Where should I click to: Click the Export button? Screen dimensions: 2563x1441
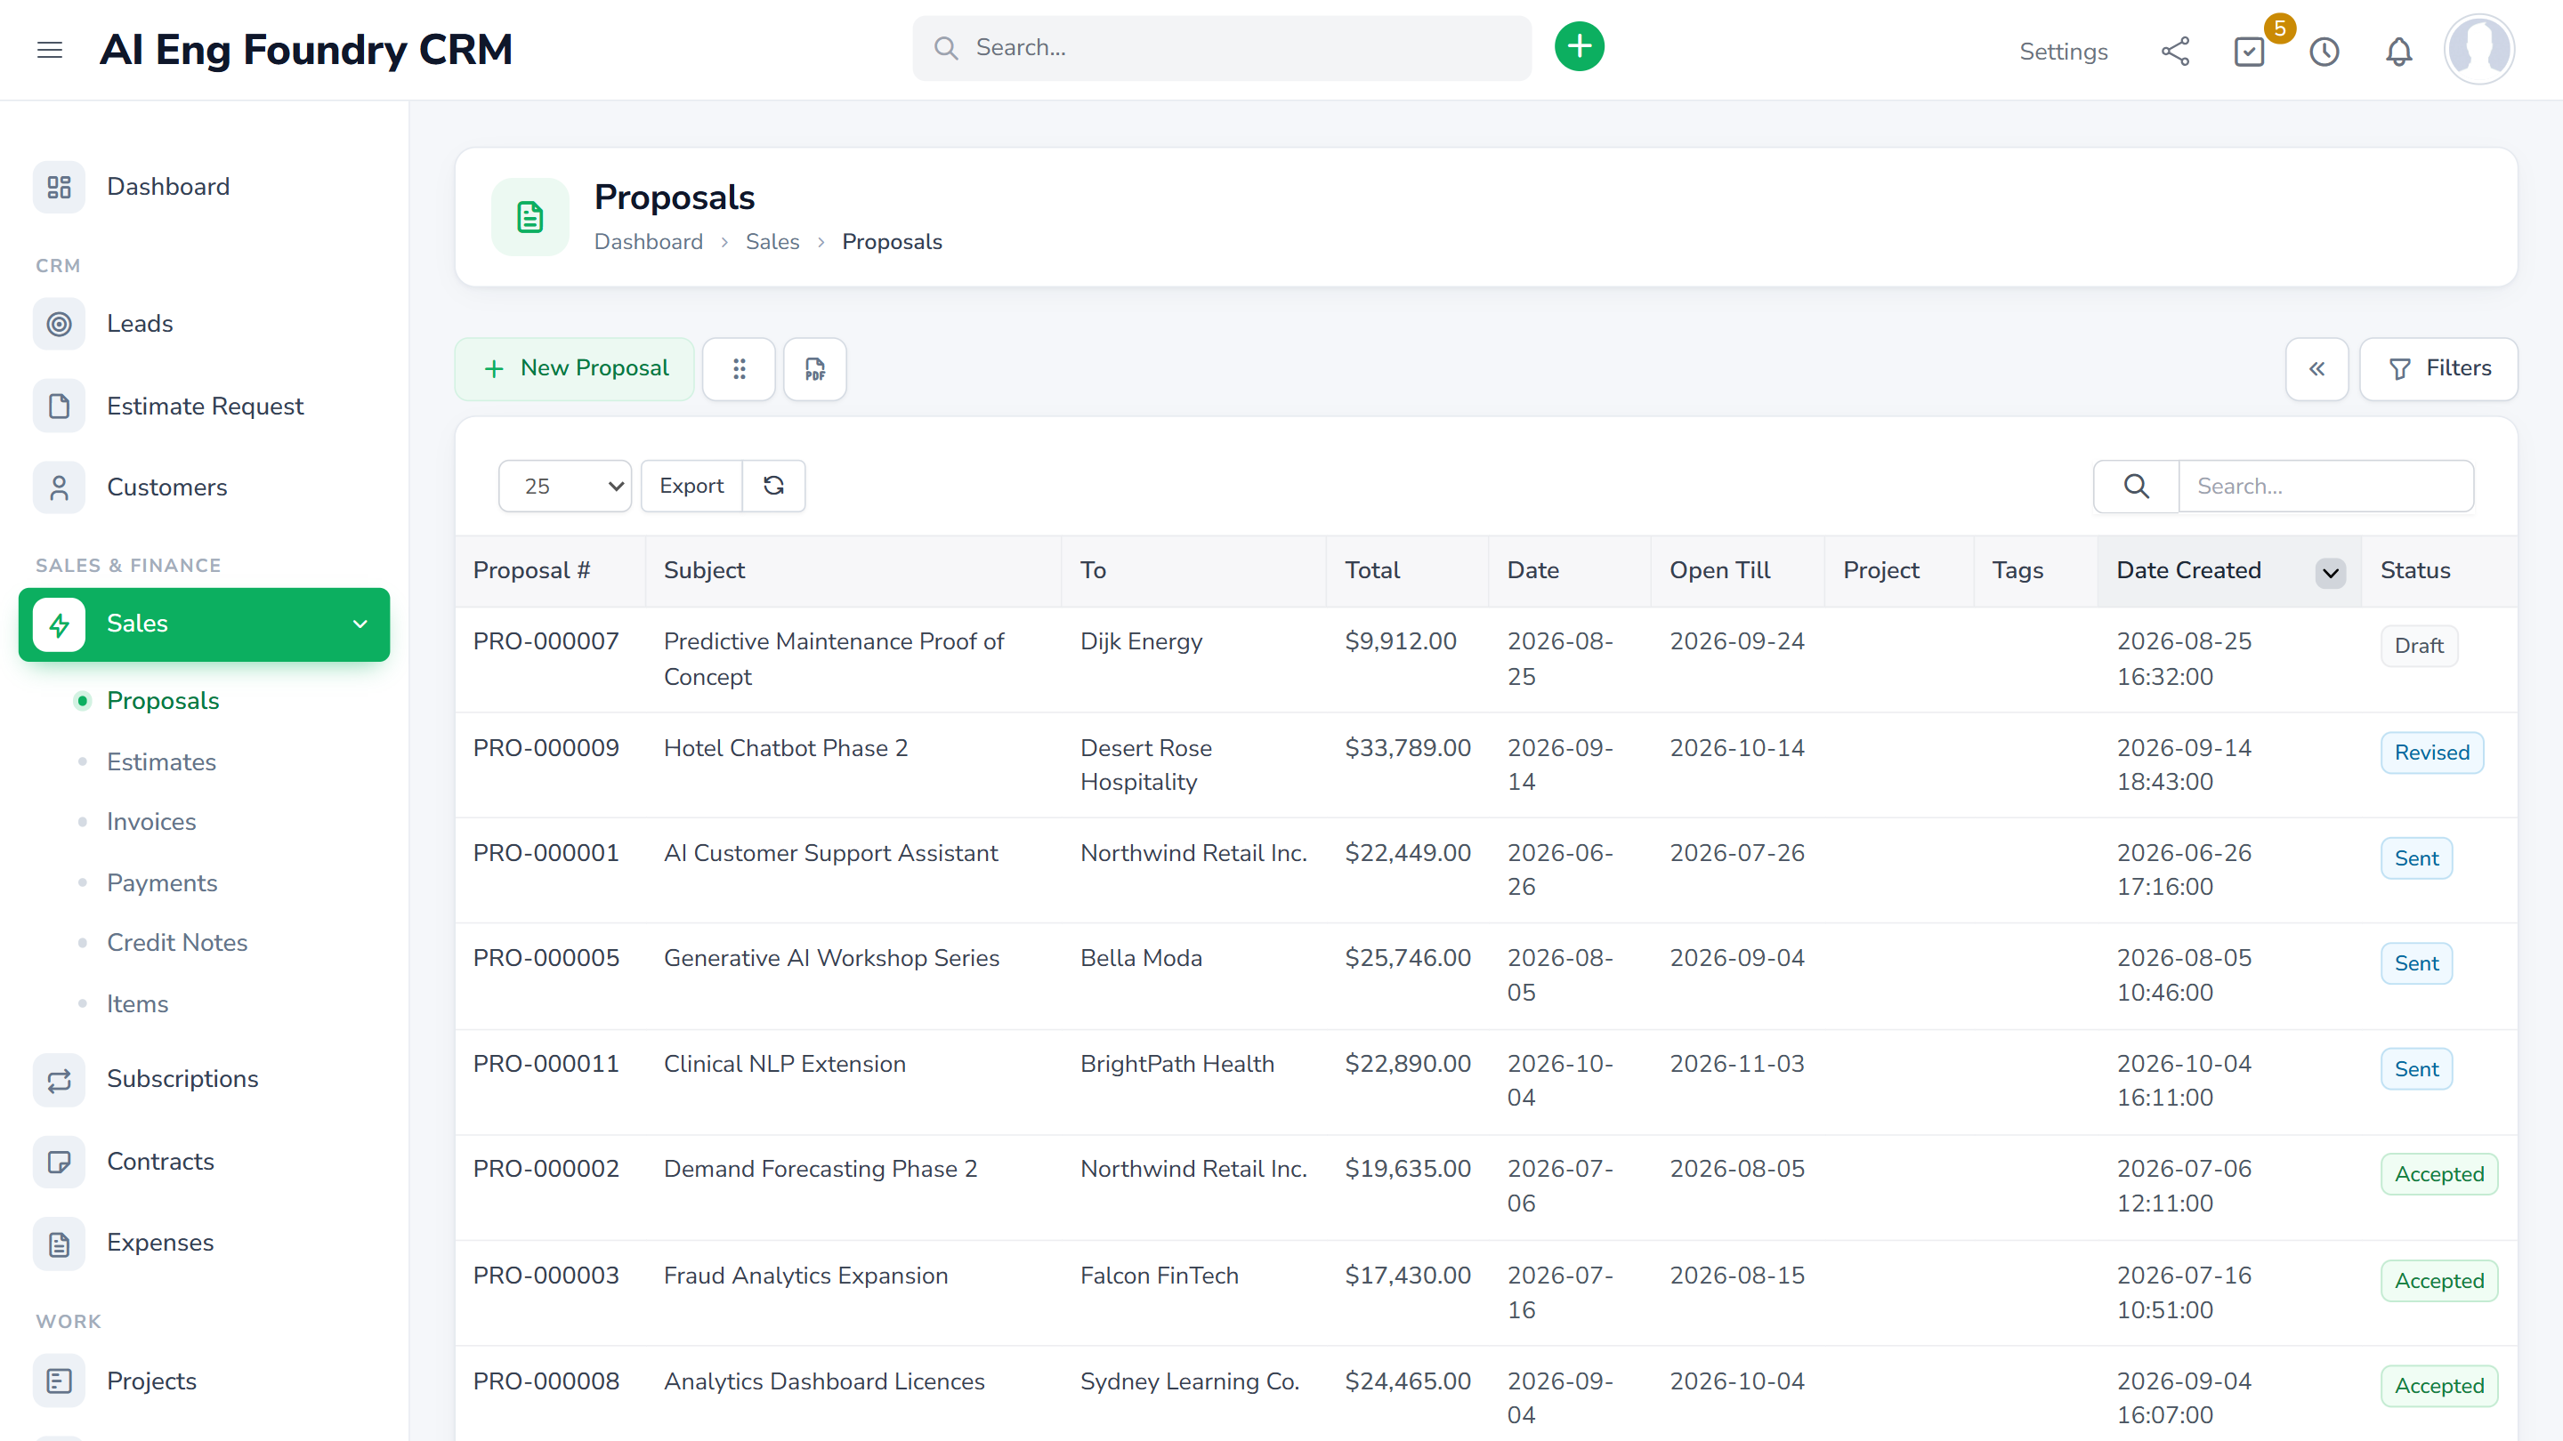click(691, 486)
